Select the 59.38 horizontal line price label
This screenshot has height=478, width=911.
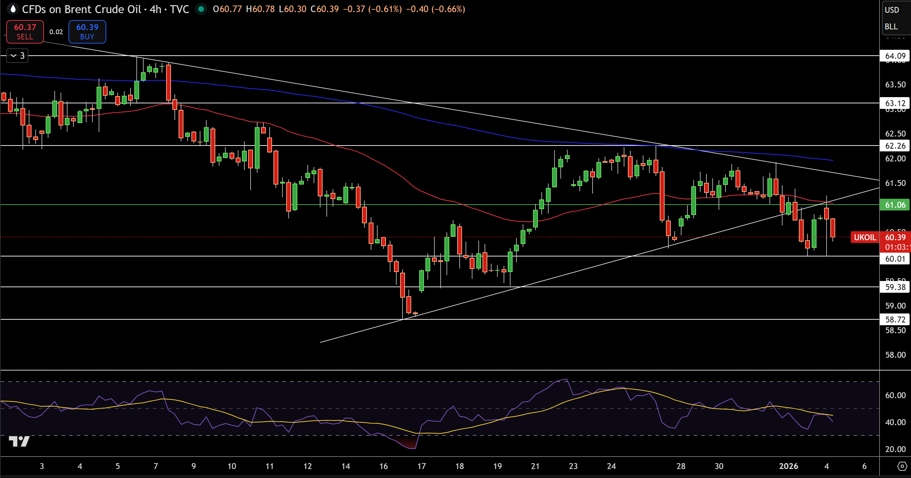point(895,287)
